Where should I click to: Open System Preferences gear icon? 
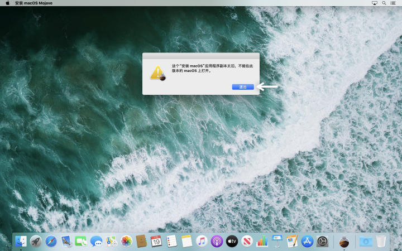pos(322,242)
